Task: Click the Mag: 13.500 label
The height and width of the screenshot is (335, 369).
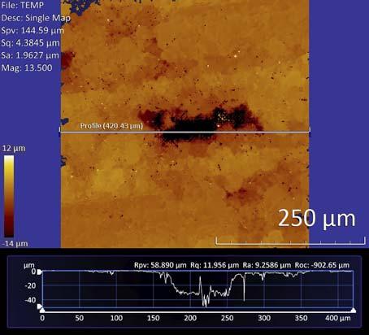Action: tap(27, 67)
